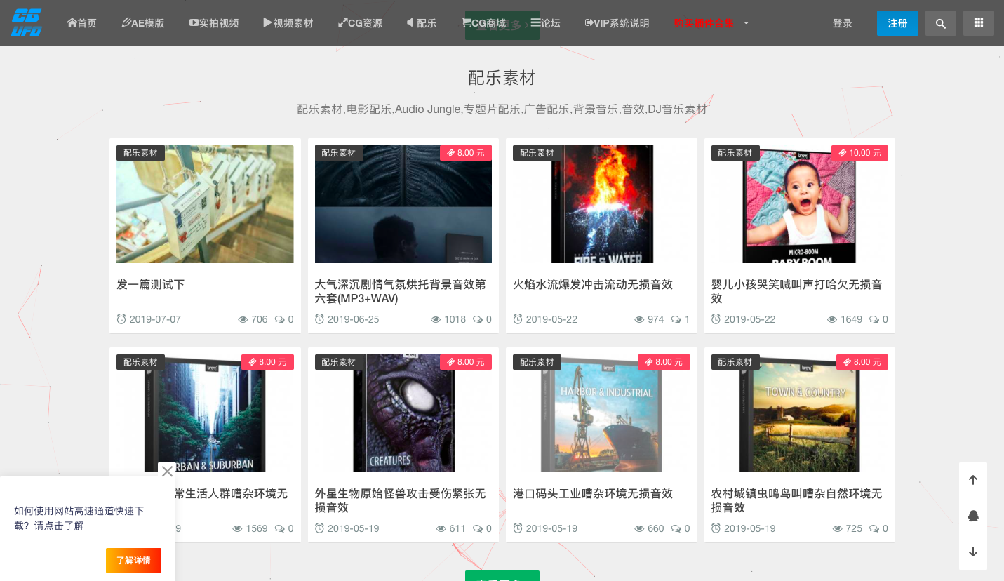1004x581 pixels.
Task: Open the Creatures sound effects thumbnail
Action: (x=403, y=413)
